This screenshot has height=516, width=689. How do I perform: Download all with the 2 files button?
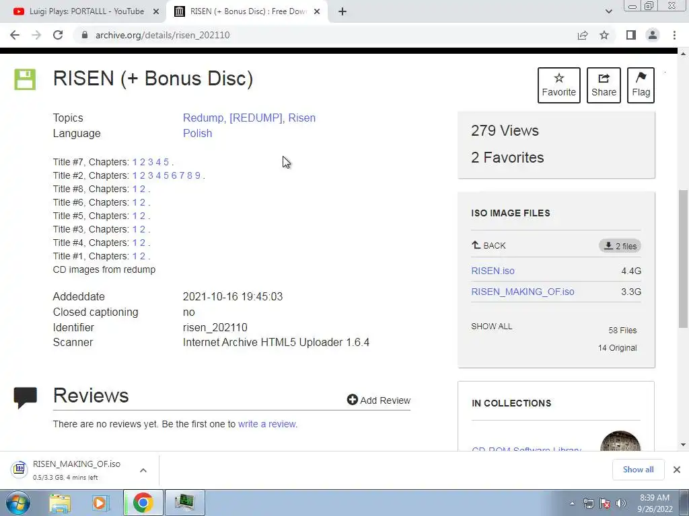click(620, 246)
